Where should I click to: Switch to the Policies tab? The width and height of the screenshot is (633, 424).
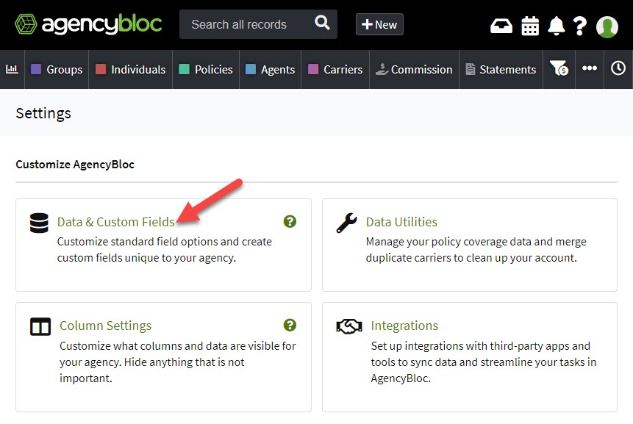[x=205, y=69]
